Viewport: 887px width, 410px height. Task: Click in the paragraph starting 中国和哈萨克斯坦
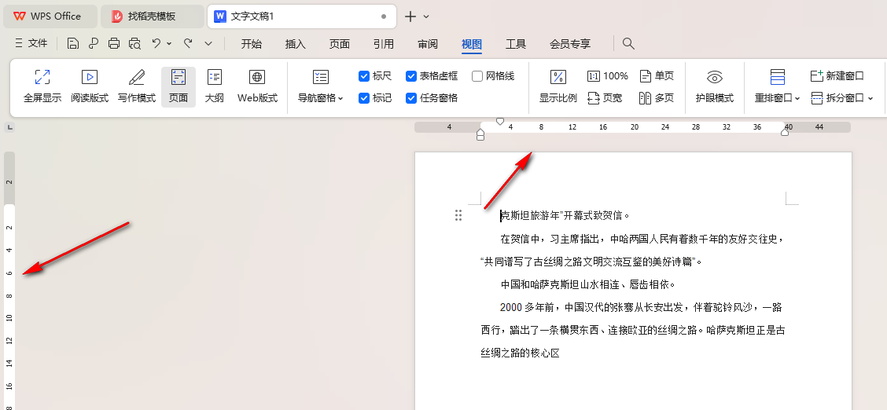pyautogui.click(x=588, y=284)
